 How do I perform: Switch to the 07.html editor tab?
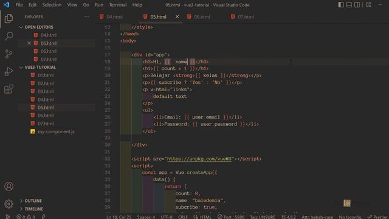(246, 17)
